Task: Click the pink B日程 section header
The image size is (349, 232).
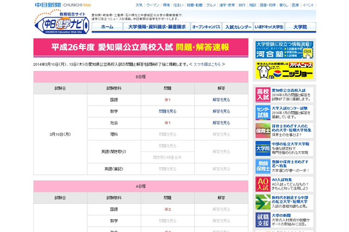Action: pyautogui.click(x=141, y=77)
